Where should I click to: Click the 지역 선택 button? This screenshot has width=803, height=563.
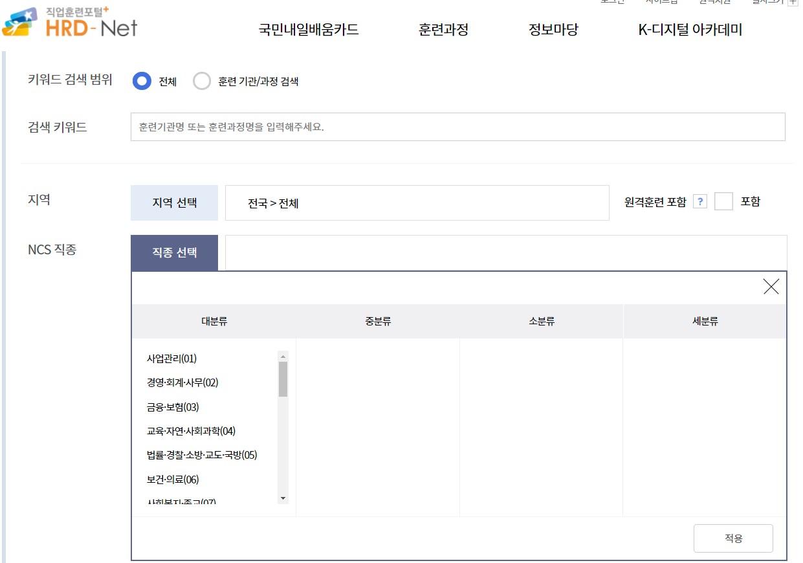174,203
